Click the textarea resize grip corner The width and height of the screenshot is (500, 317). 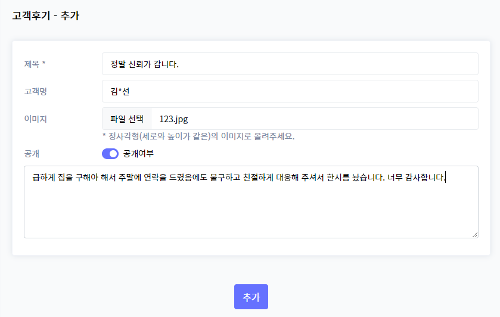click(x=475, y=235)
